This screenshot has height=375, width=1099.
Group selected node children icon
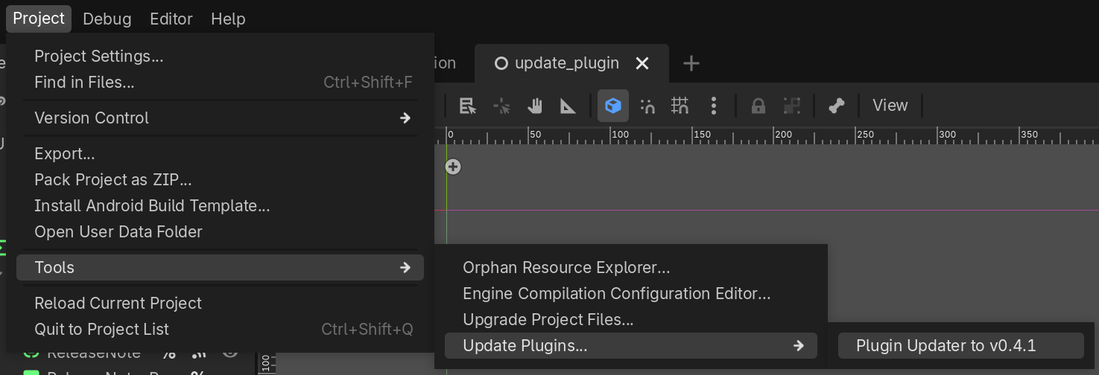[791, 106]
